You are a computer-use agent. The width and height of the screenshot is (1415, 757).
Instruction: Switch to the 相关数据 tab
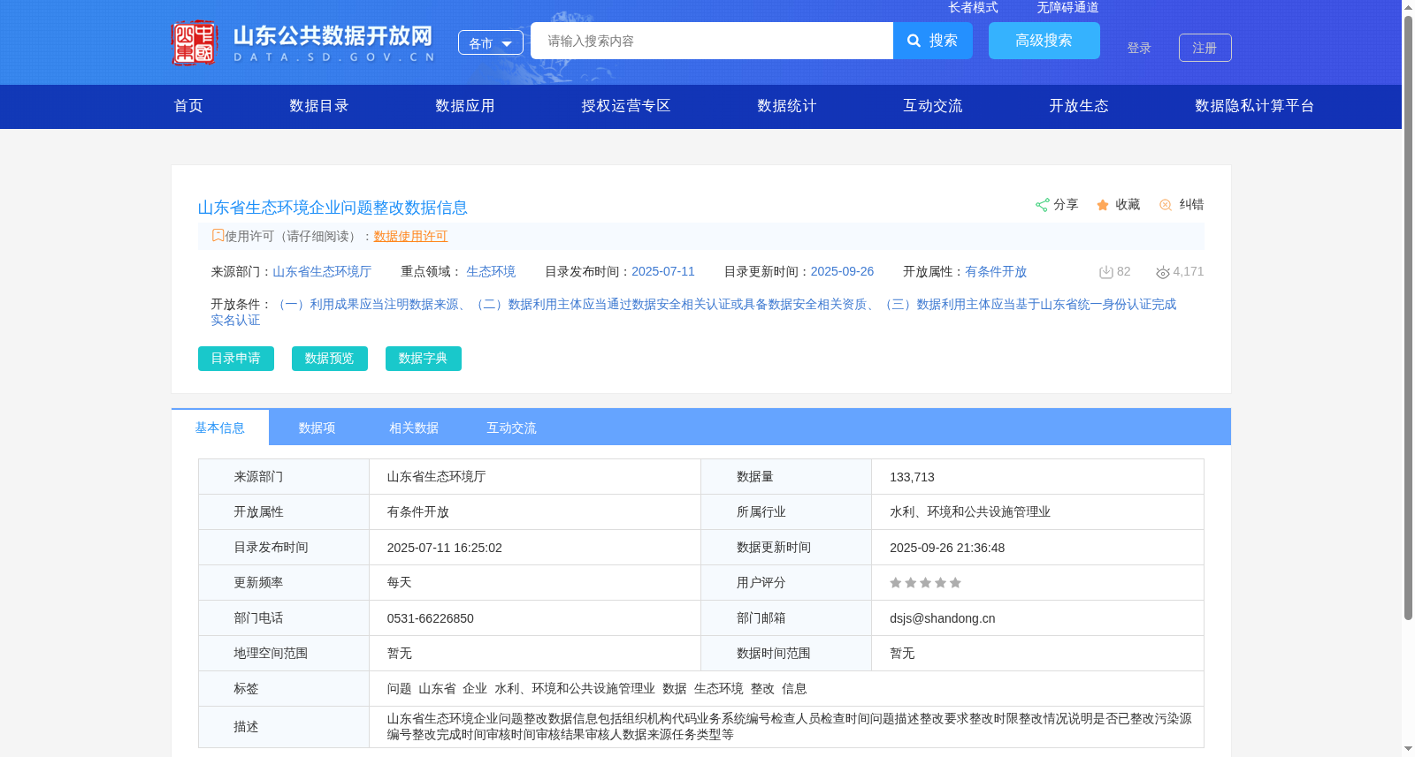pyautogui.click(x=415, y=428)
